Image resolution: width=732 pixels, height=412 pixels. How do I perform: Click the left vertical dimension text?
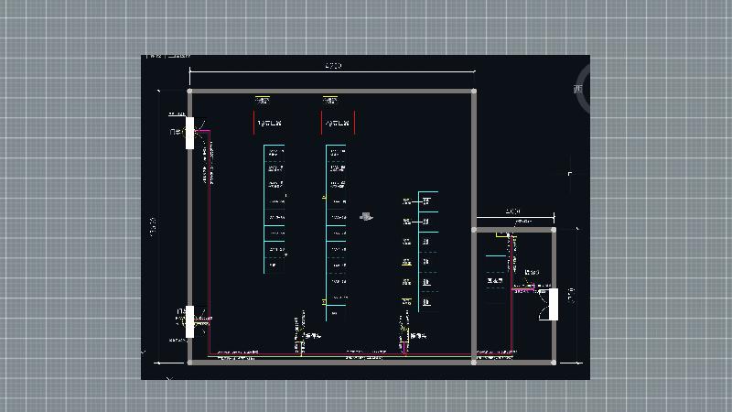click(153, 226)
